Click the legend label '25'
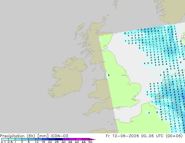The height and width of the screenshot is (143, 185). pos(57,142)
